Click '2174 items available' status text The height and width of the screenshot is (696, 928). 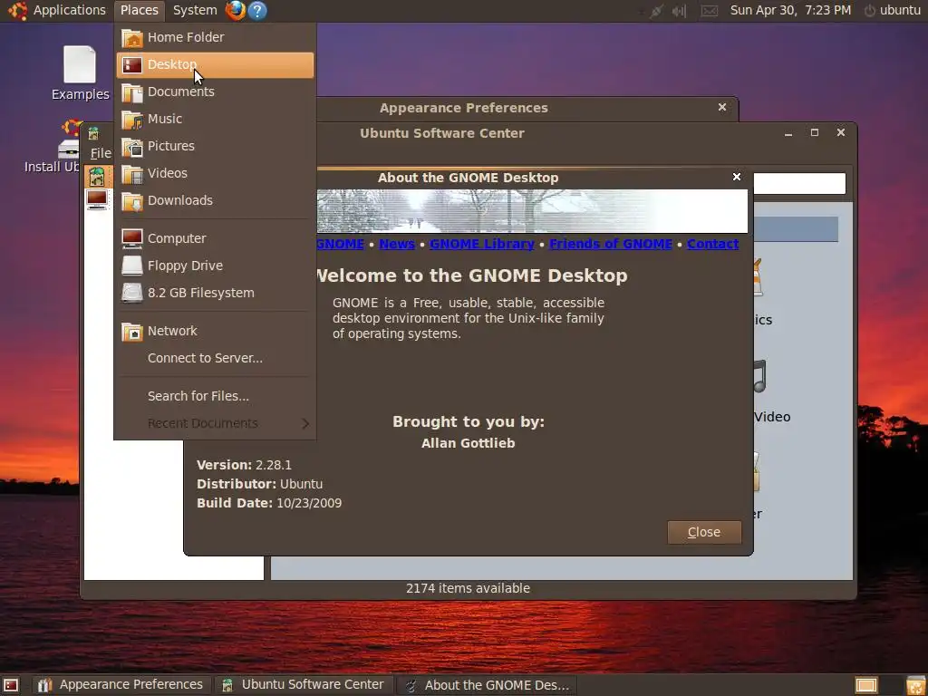469,588
